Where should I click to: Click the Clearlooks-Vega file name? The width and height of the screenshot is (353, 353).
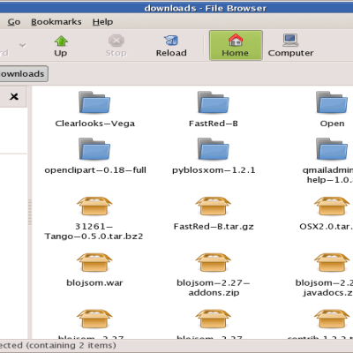[95, 124]
